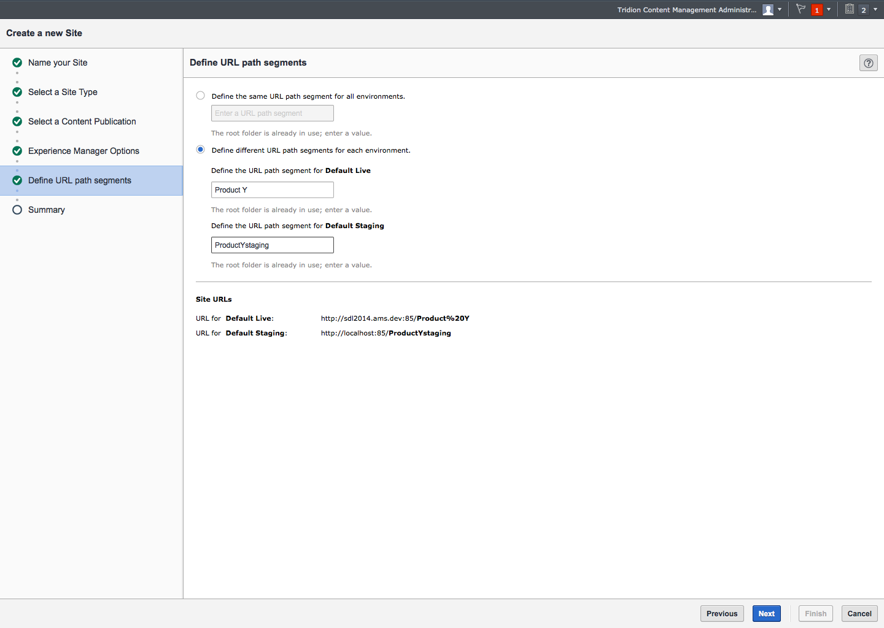This screenshot has width=884, height=628.
Task: Click the empty circle icon beside Summary
Action: click(x=17, y=210)
